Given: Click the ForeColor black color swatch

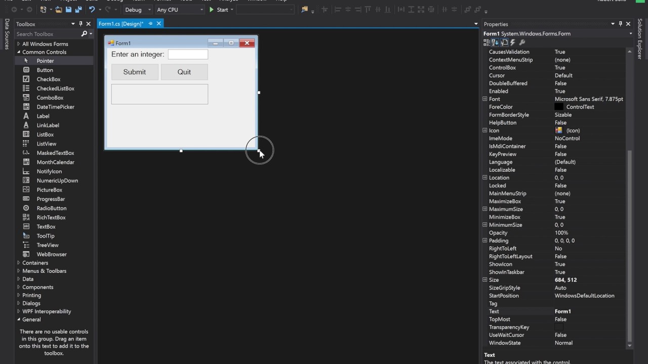Looking at the screenshot, I should [559, 107].
